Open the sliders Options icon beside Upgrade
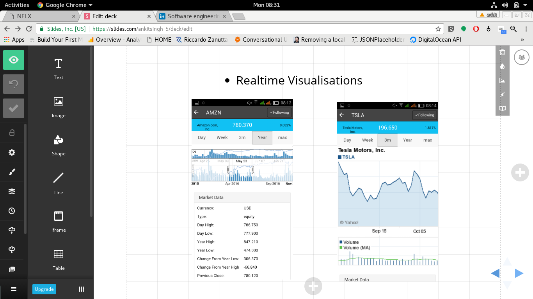Image resolution: width=533 pixels, height=299 pixels. 82,289
